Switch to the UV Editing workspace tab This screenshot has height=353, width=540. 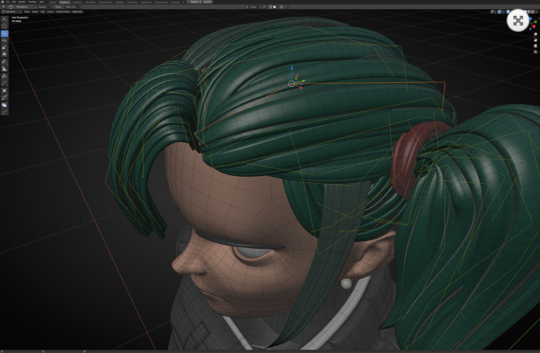pyautogui.click(x=90, y=2)
